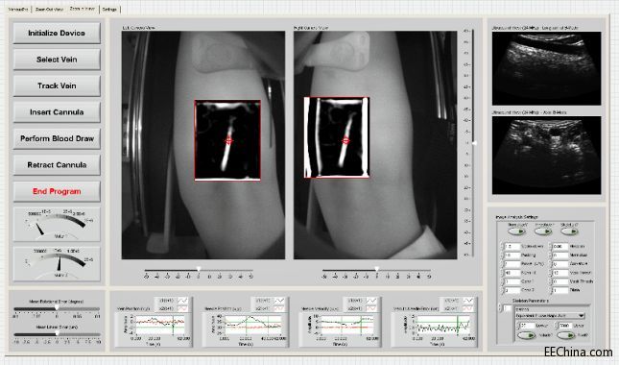Click the vertical slider beside right camera view
This screenshot has width=619, height=365.
click(474, 143)
